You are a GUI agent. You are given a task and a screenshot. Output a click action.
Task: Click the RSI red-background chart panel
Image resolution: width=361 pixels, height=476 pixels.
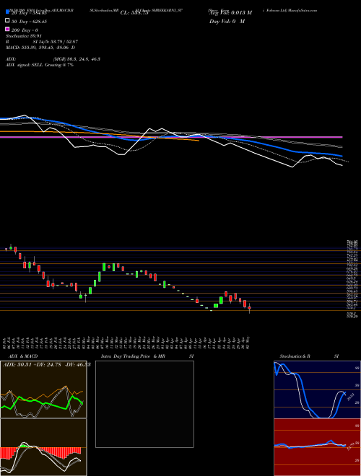[x=317, y=447]
